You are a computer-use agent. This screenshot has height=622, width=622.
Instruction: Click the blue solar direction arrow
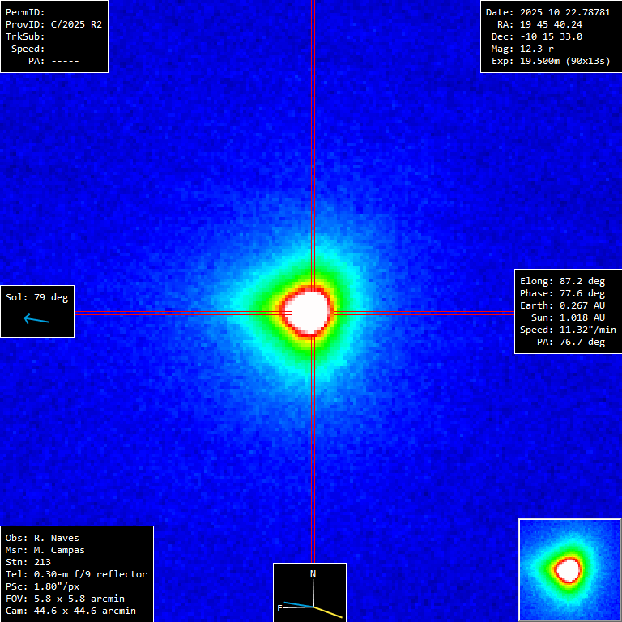[x=36, y=319]
